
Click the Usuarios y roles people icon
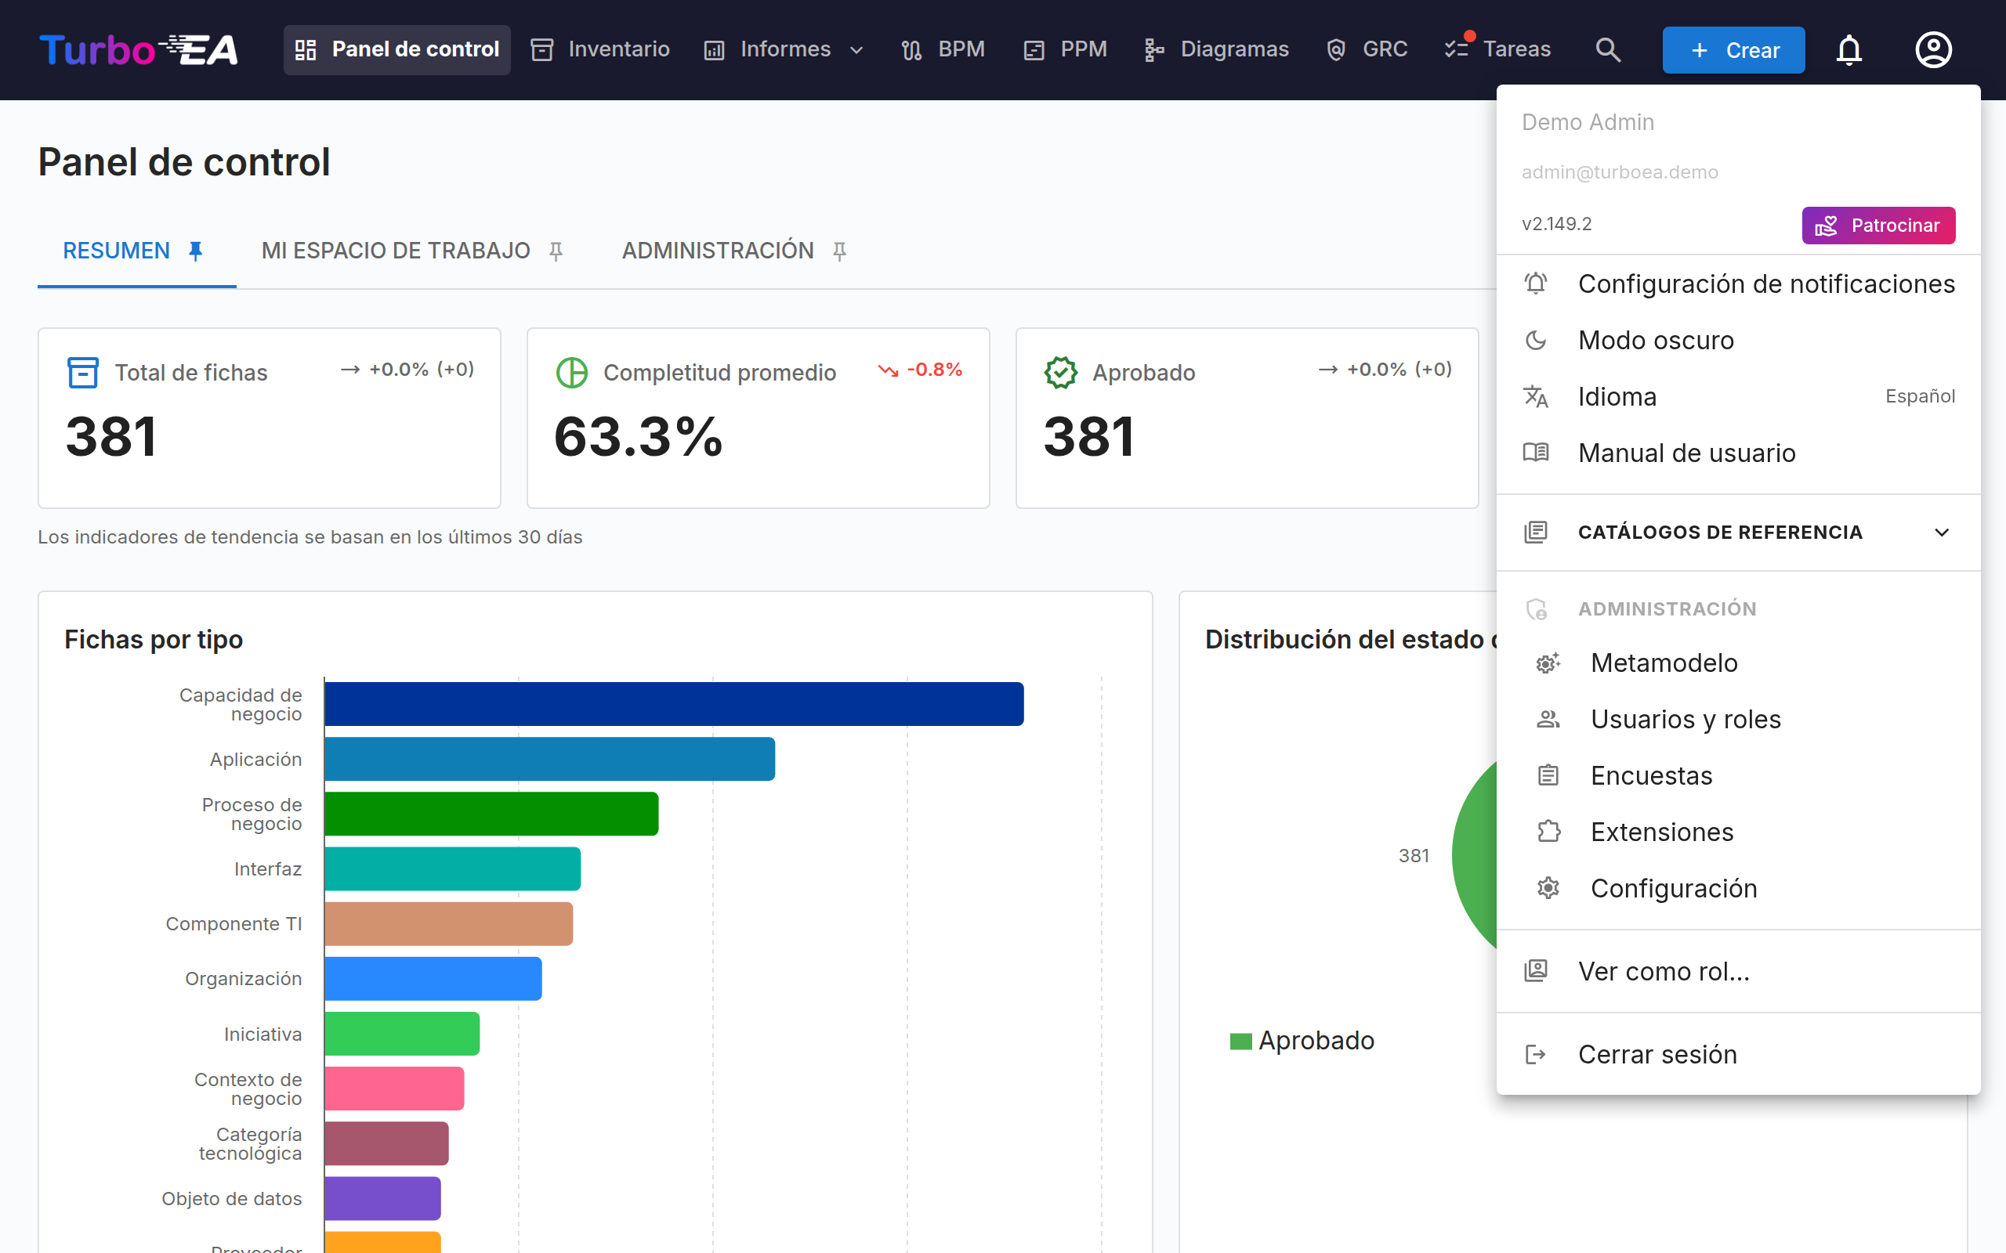click(x=1548, y=720)
